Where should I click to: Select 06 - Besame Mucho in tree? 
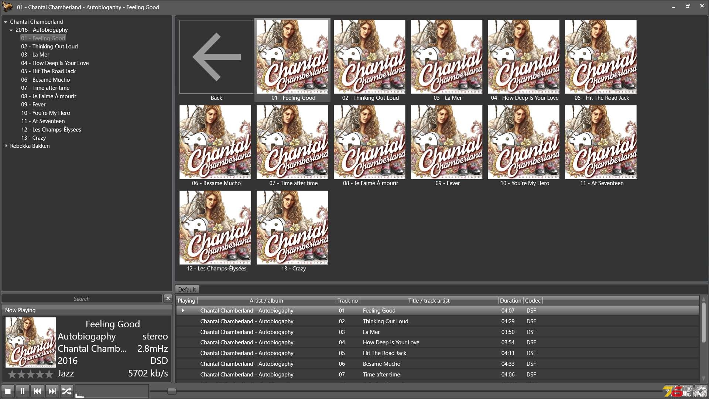click(45, 80)
